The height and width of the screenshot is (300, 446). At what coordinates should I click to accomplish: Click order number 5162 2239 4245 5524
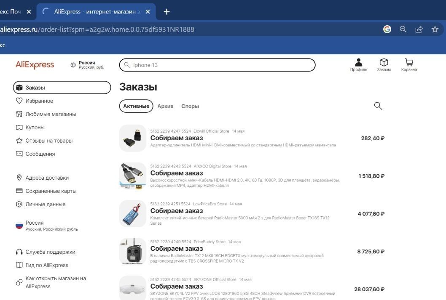tap(170, 279)
